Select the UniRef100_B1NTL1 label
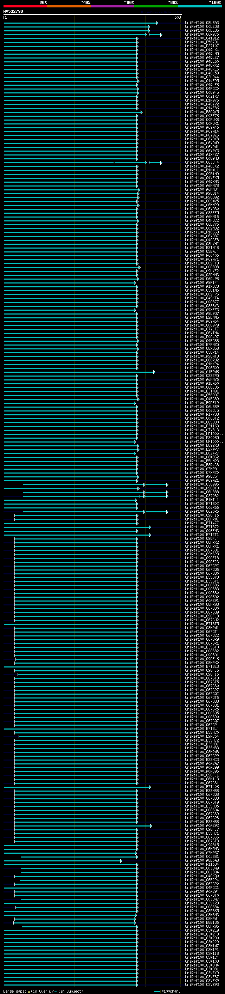 click(x=202, y=500)
